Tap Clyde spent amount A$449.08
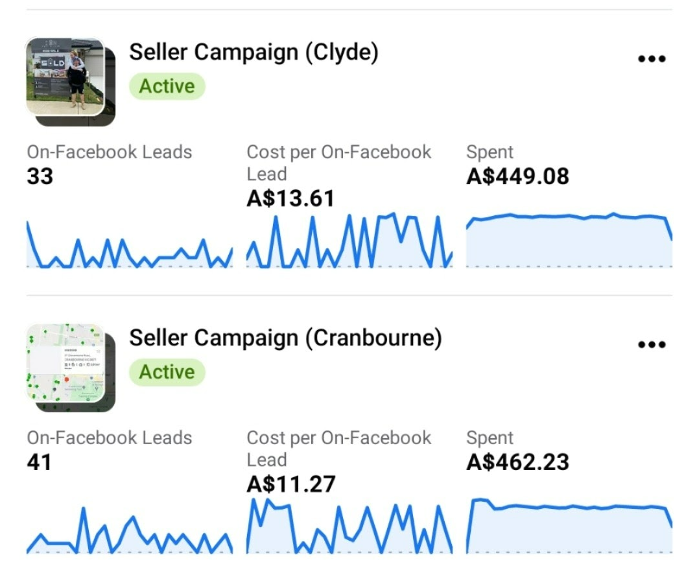Image resolution: width=697 pixels, height=577 pixels. click(517, 176)
